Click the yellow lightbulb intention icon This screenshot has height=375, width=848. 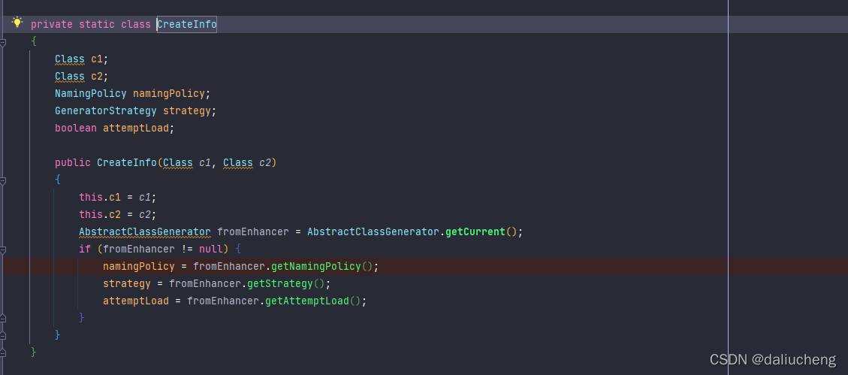coord(17,23)
